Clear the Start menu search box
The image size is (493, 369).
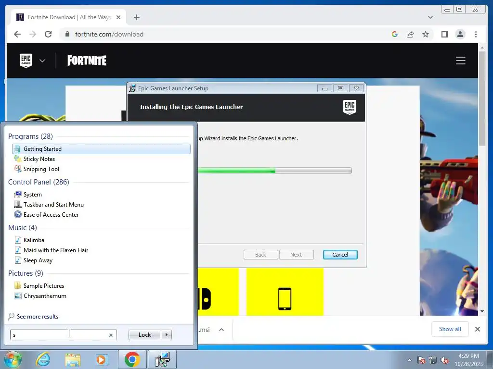click(111, 335)
